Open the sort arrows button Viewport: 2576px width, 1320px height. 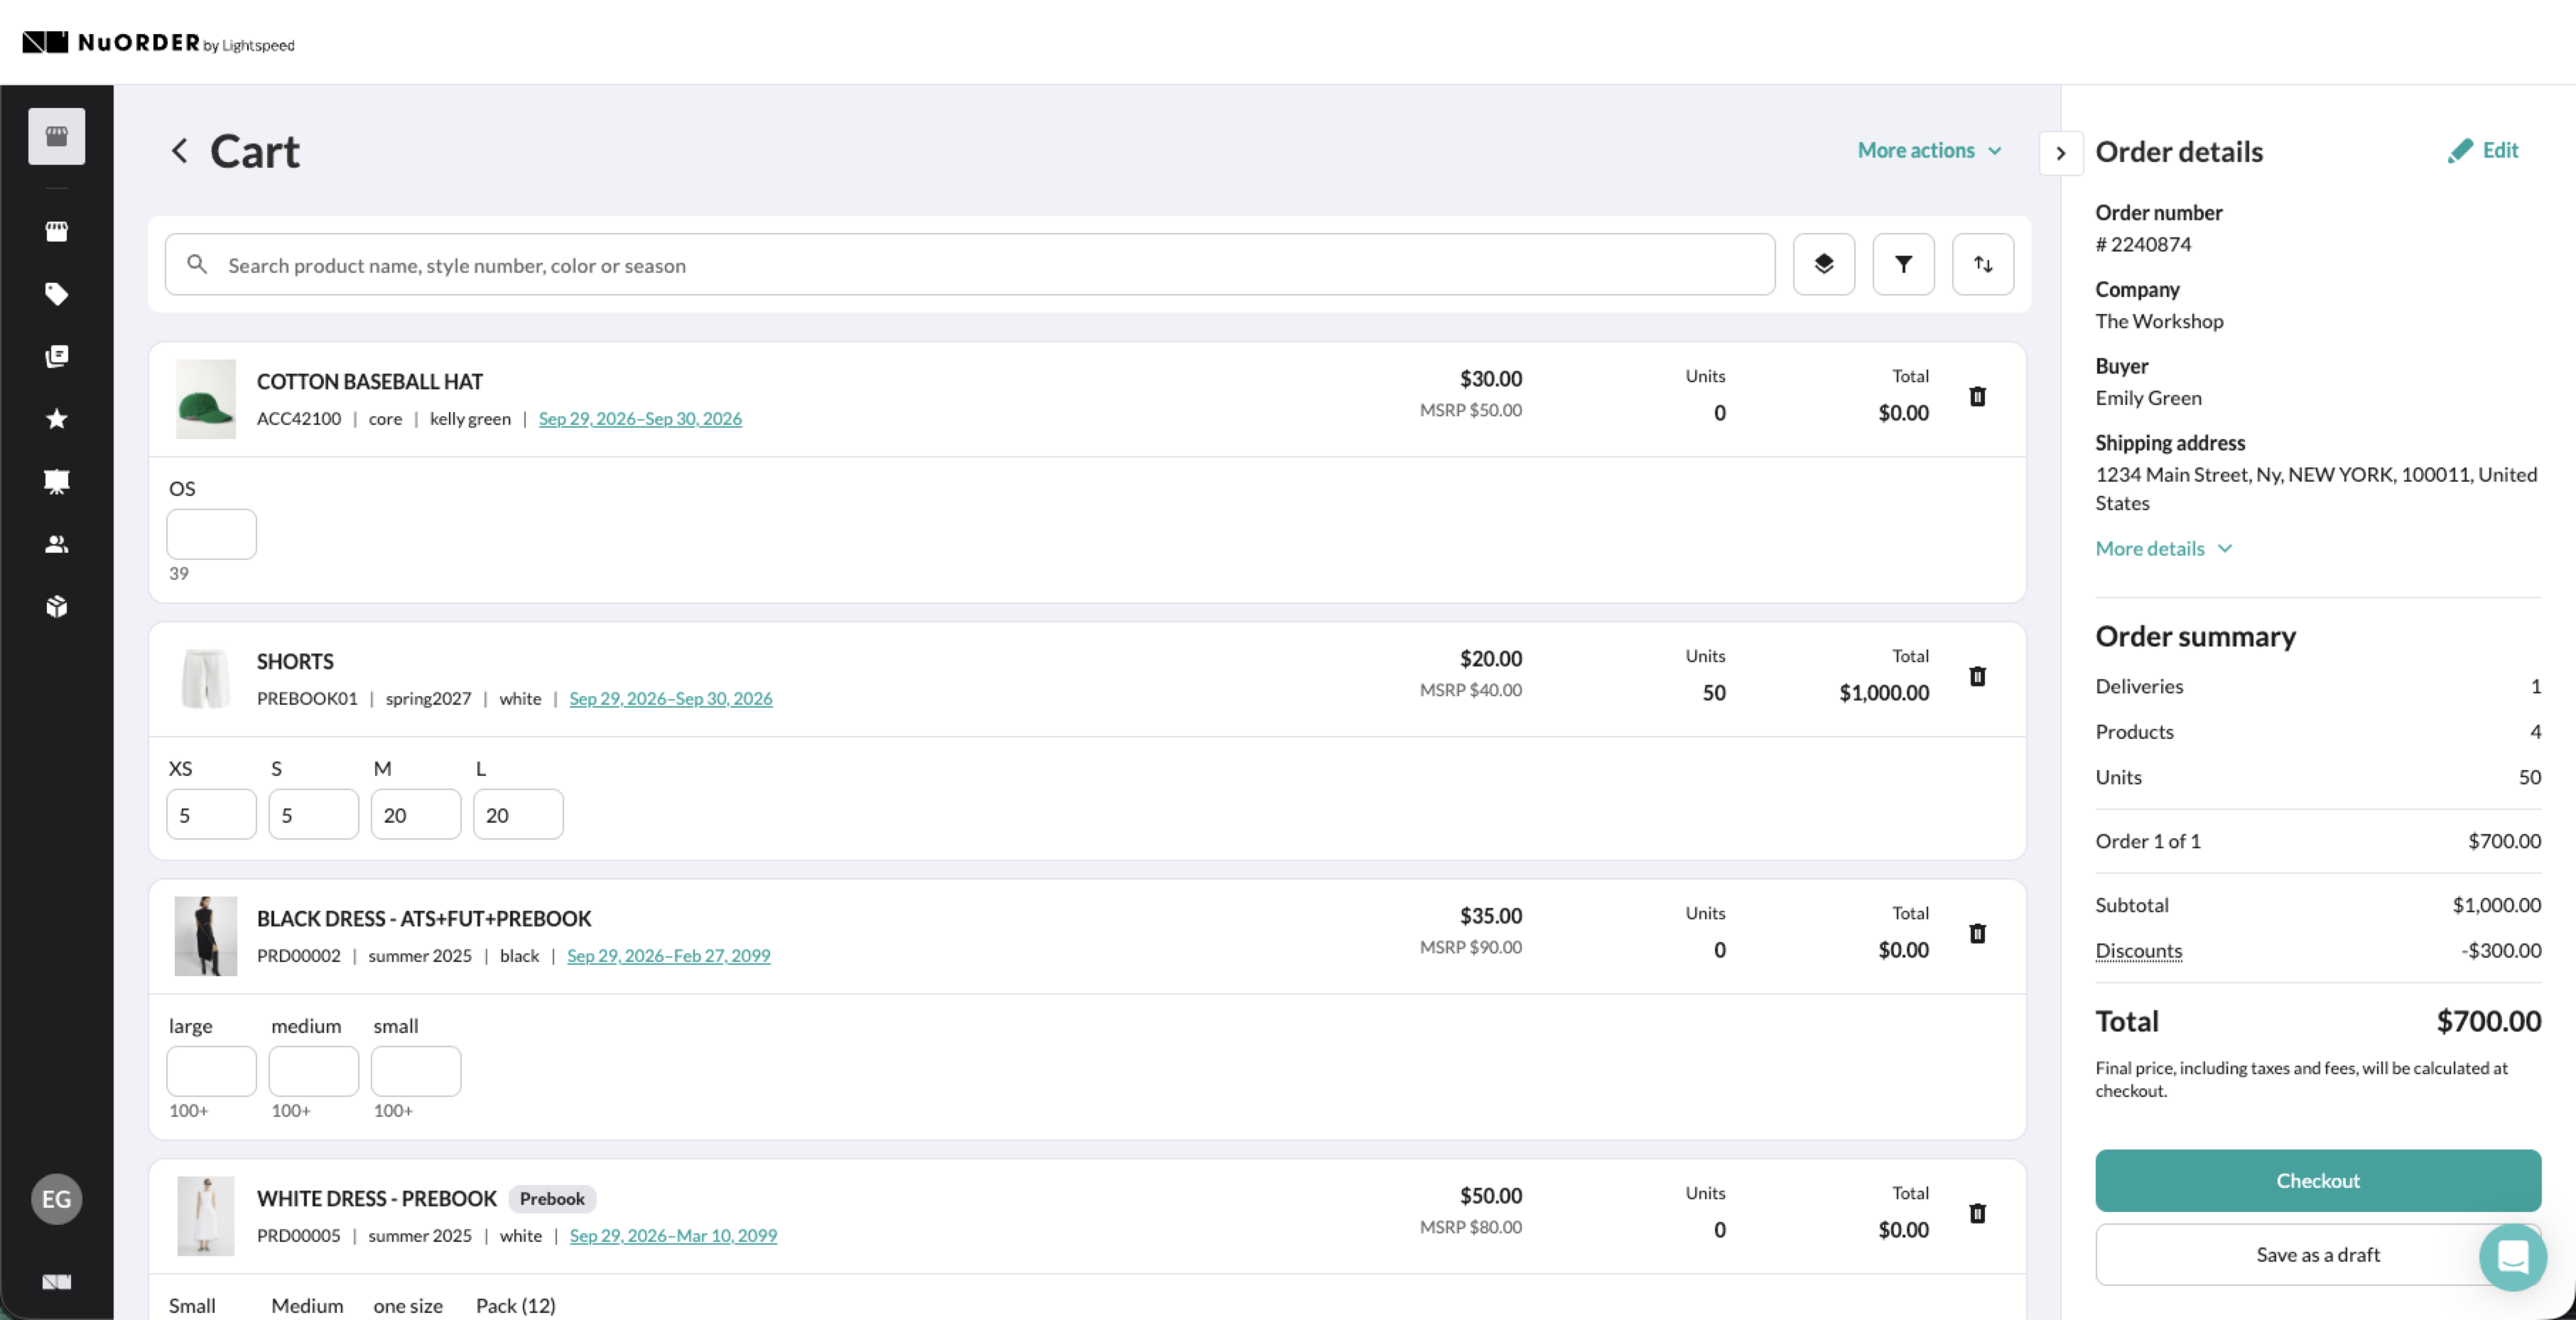[1983, 264]
